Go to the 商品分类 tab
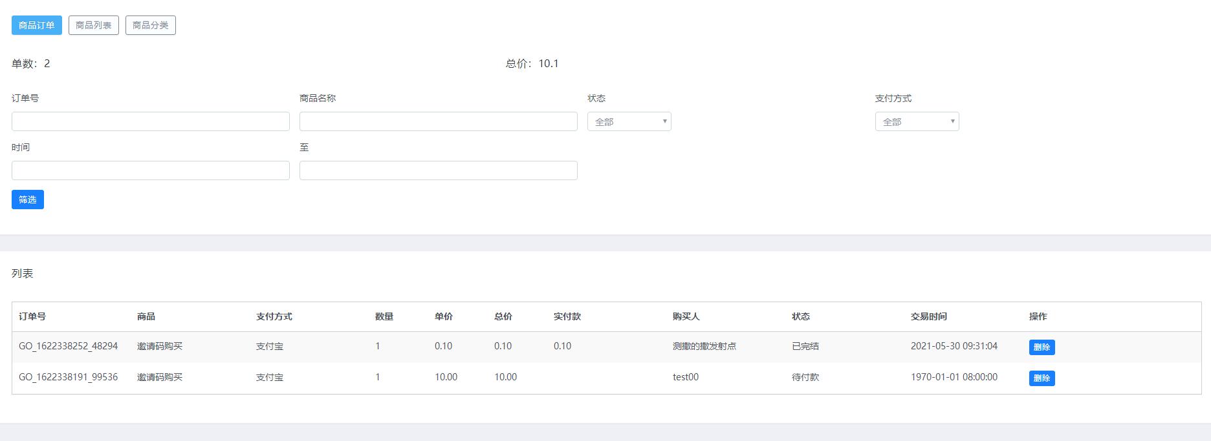The height and width of the screenshot is (441, 1211). [x=151, y=25]
